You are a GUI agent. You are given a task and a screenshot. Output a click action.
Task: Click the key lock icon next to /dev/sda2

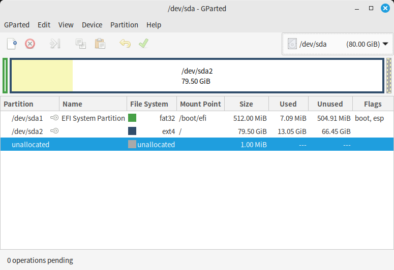tap(54, 131)
